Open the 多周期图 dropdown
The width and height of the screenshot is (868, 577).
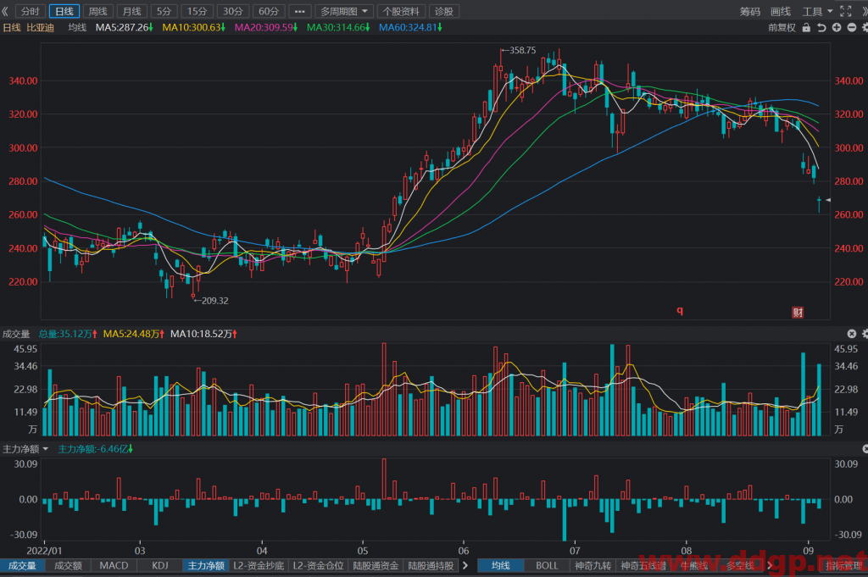[x=344, y=11]
